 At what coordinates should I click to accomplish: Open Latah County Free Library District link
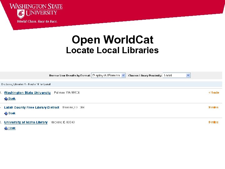point(32,107)
